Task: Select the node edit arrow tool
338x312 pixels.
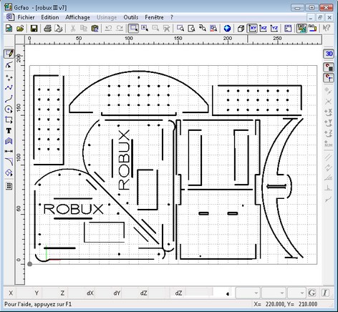Action: (x=9, y=65)
